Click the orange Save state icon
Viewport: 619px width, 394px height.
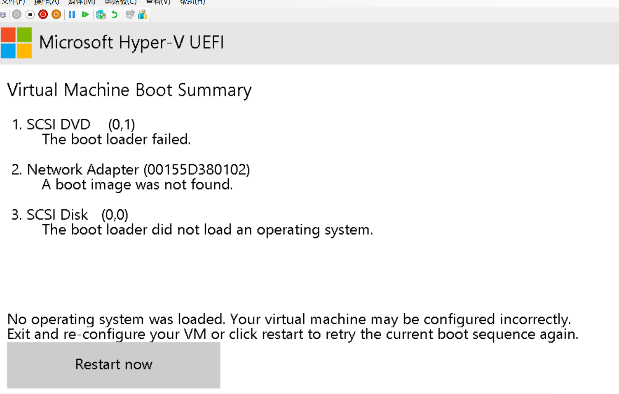pyautogui.click(x=56, y=14)
